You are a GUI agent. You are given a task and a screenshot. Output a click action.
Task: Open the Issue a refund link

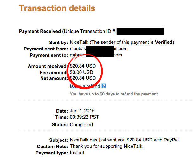point(85,86)
